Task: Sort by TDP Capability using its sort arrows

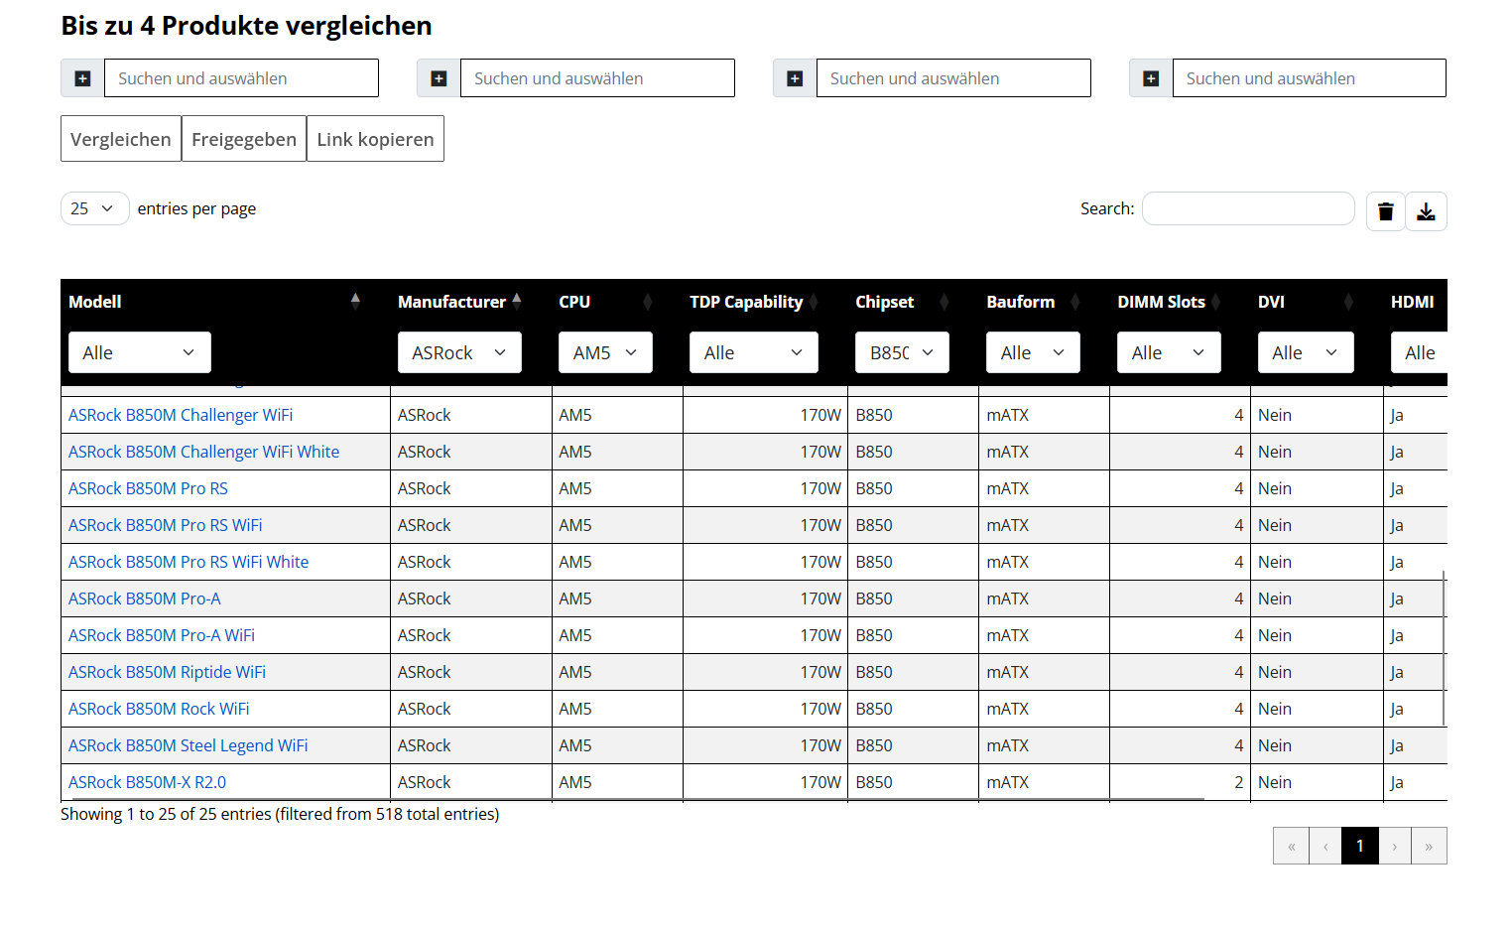Action: pyautogui.click(x=814, y=301)
